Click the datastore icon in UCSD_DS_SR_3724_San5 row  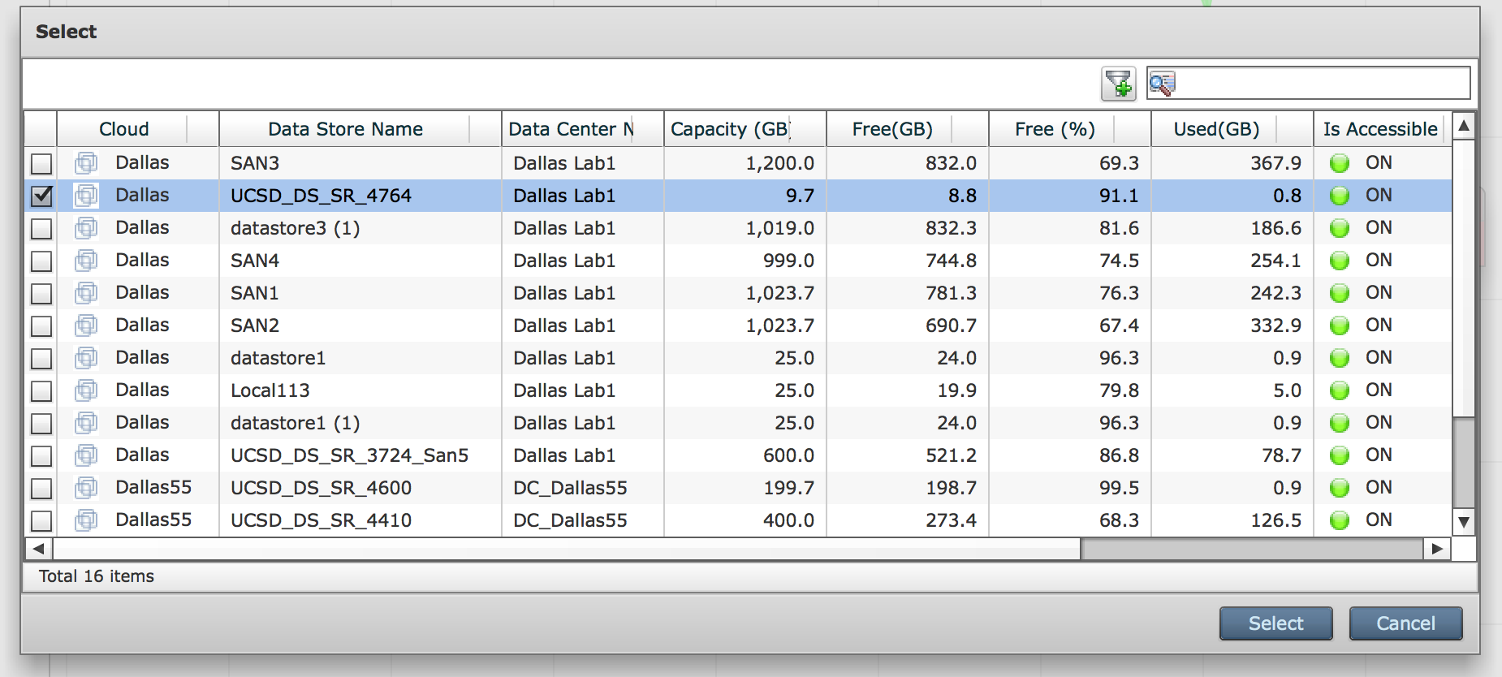click(x=86, y=455)
